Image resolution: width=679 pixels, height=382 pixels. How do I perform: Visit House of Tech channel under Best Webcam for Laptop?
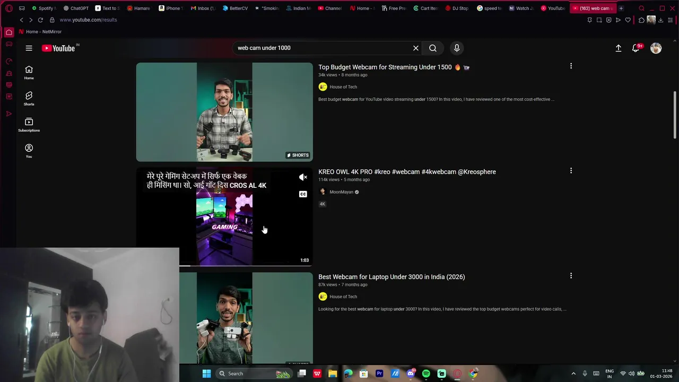pyautogui.click(x=343, y=297)
